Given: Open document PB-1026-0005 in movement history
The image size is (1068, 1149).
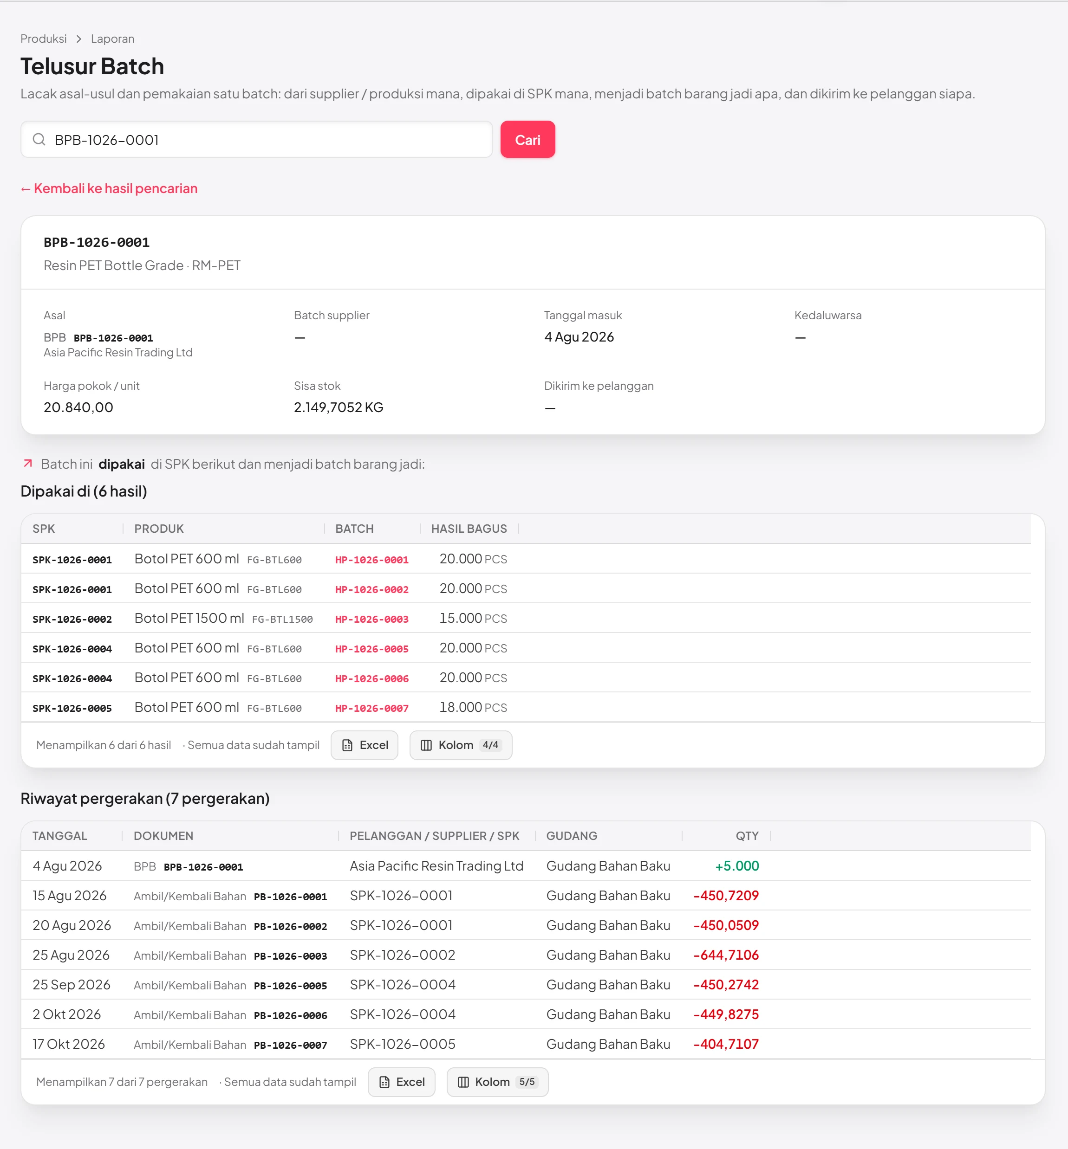Looking at the screenshot, I should [x=290, y=986].
